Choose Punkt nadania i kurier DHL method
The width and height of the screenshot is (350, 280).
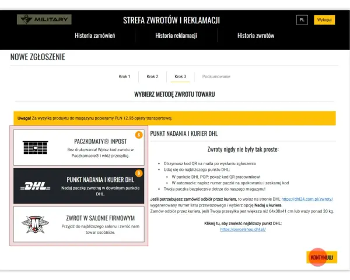(x=79, y=186)
